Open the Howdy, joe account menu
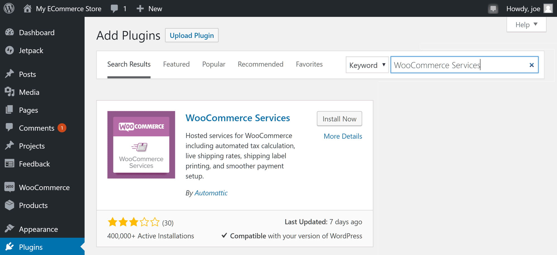 pyautogui.click(x=529, y=9)
